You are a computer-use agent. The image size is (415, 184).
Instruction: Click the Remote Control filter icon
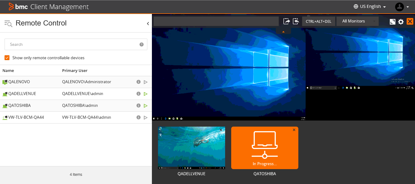tap(7, 23)
